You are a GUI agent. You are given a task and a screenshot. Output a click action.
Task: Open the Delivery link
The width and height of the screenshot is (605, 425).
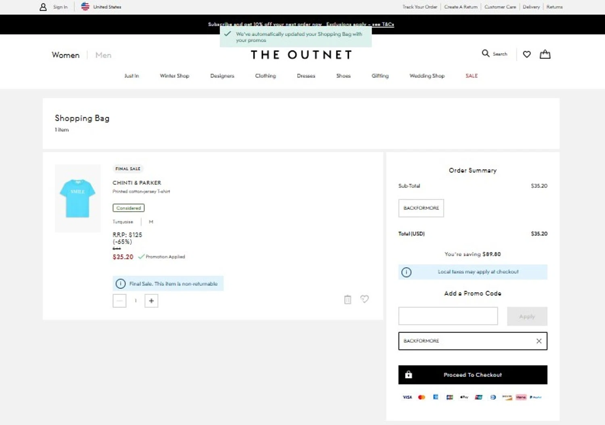(x=531, y=7)
